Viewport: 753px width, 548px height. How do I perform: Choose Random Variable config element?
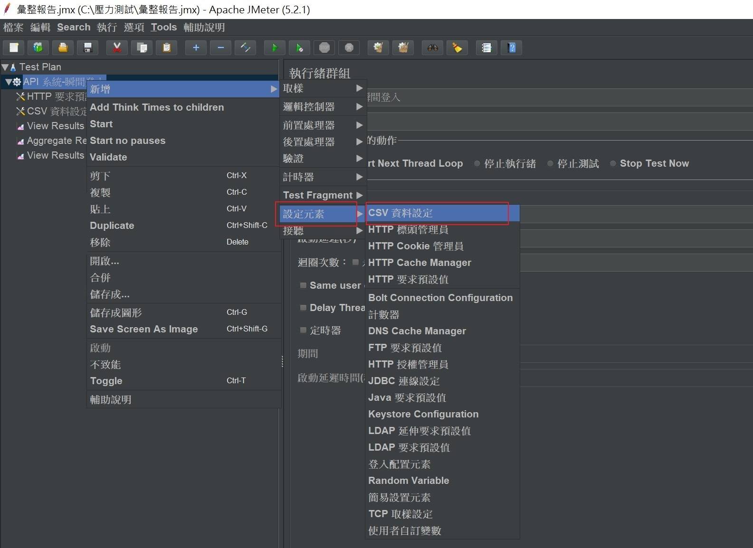(442, 481)
